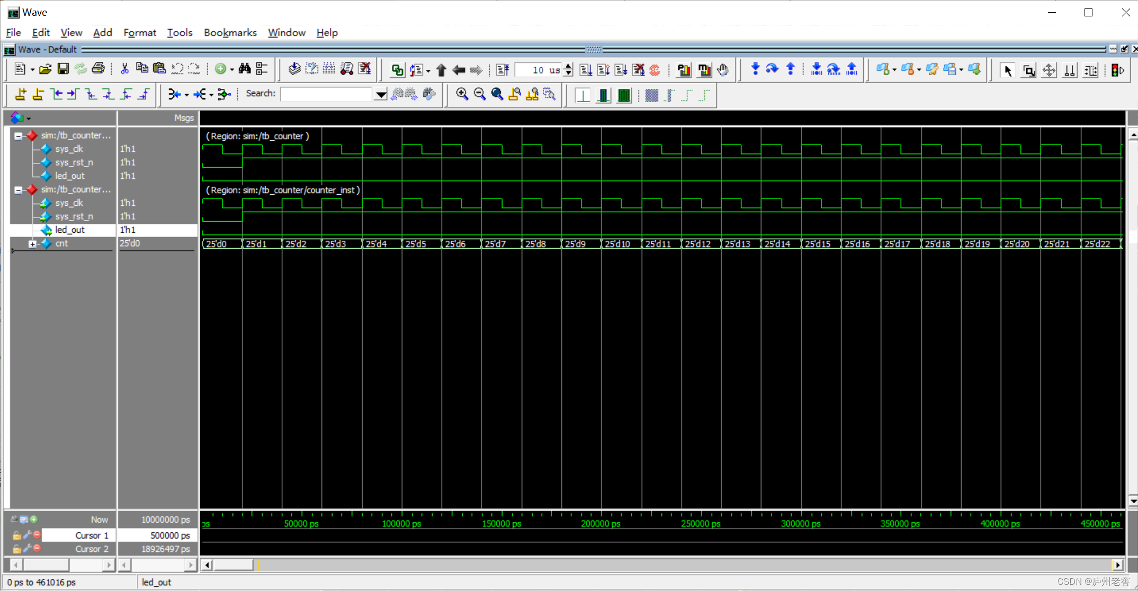Viewport: 1138px width, 591px height.
Task: Open the File menu
Action: 14,32
